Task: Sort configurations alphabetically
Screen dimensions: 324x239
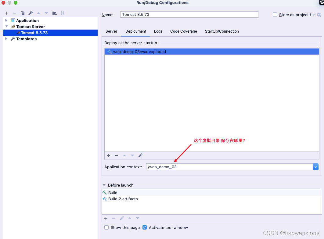Action: coord(62,13)
